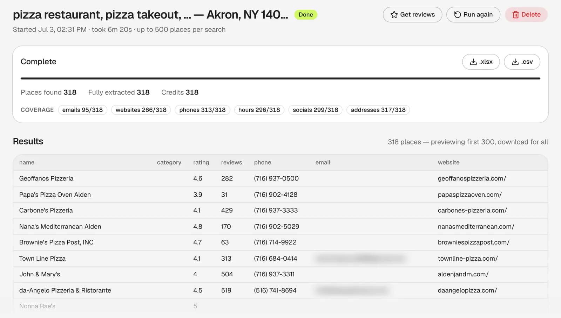Select the addresses 317/318 coverage chip

[x=378, y=110]
